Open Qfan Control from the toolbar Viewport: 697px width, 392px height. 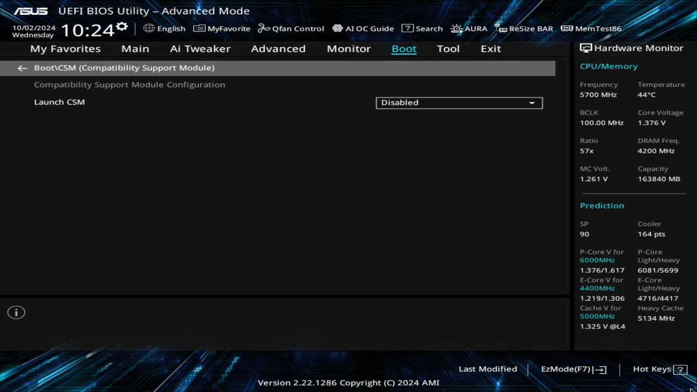pos(291,28)
